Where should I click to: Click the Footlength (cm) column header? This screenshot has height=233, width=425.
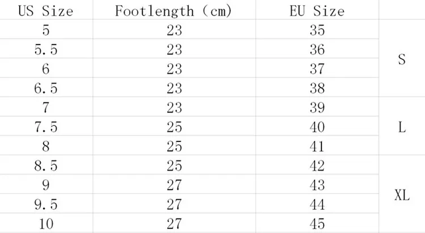point(174,11)
